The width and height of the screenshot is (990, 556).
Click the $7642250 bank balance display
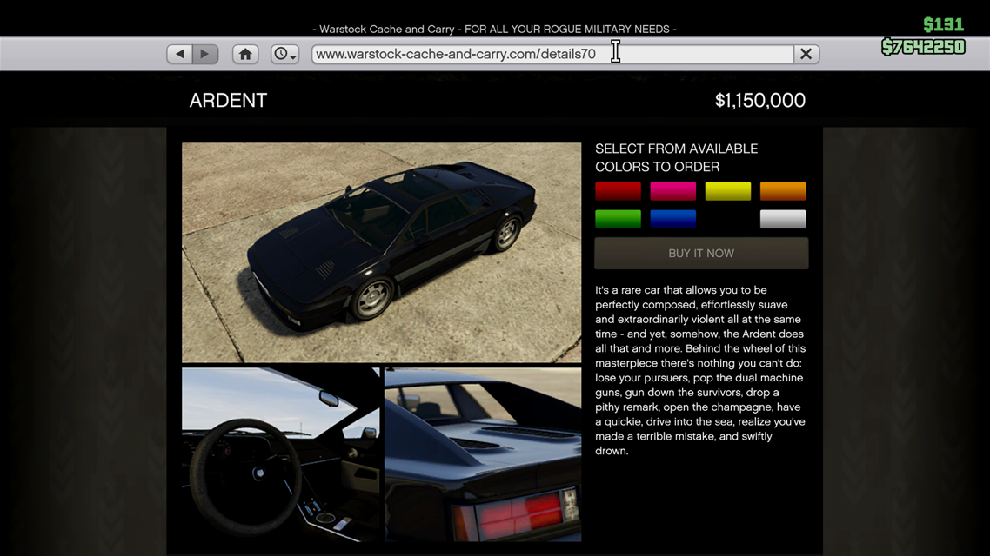click(x=923, y=47)
